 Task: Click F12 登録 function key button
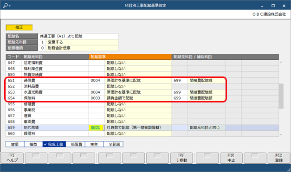[x=279, y=158]
